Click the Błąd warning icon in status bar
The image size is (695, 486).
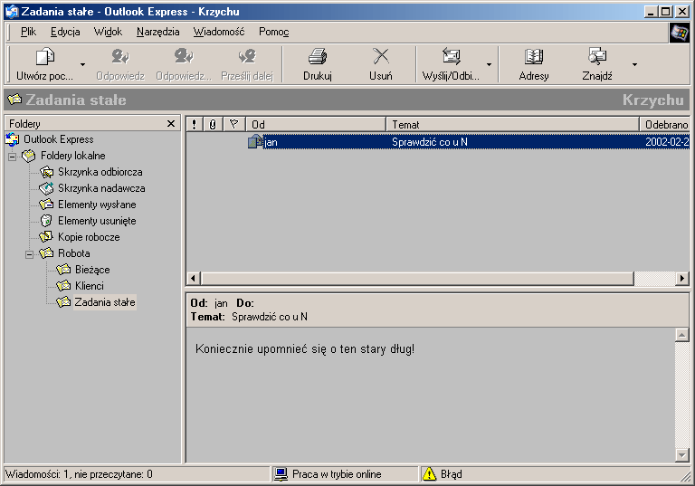click(x=429, y=474)
